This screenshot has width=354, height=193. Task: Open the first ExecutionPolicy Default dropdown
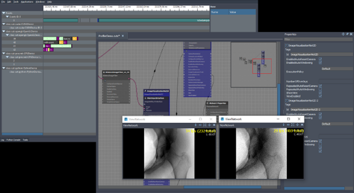coord(337,68)
